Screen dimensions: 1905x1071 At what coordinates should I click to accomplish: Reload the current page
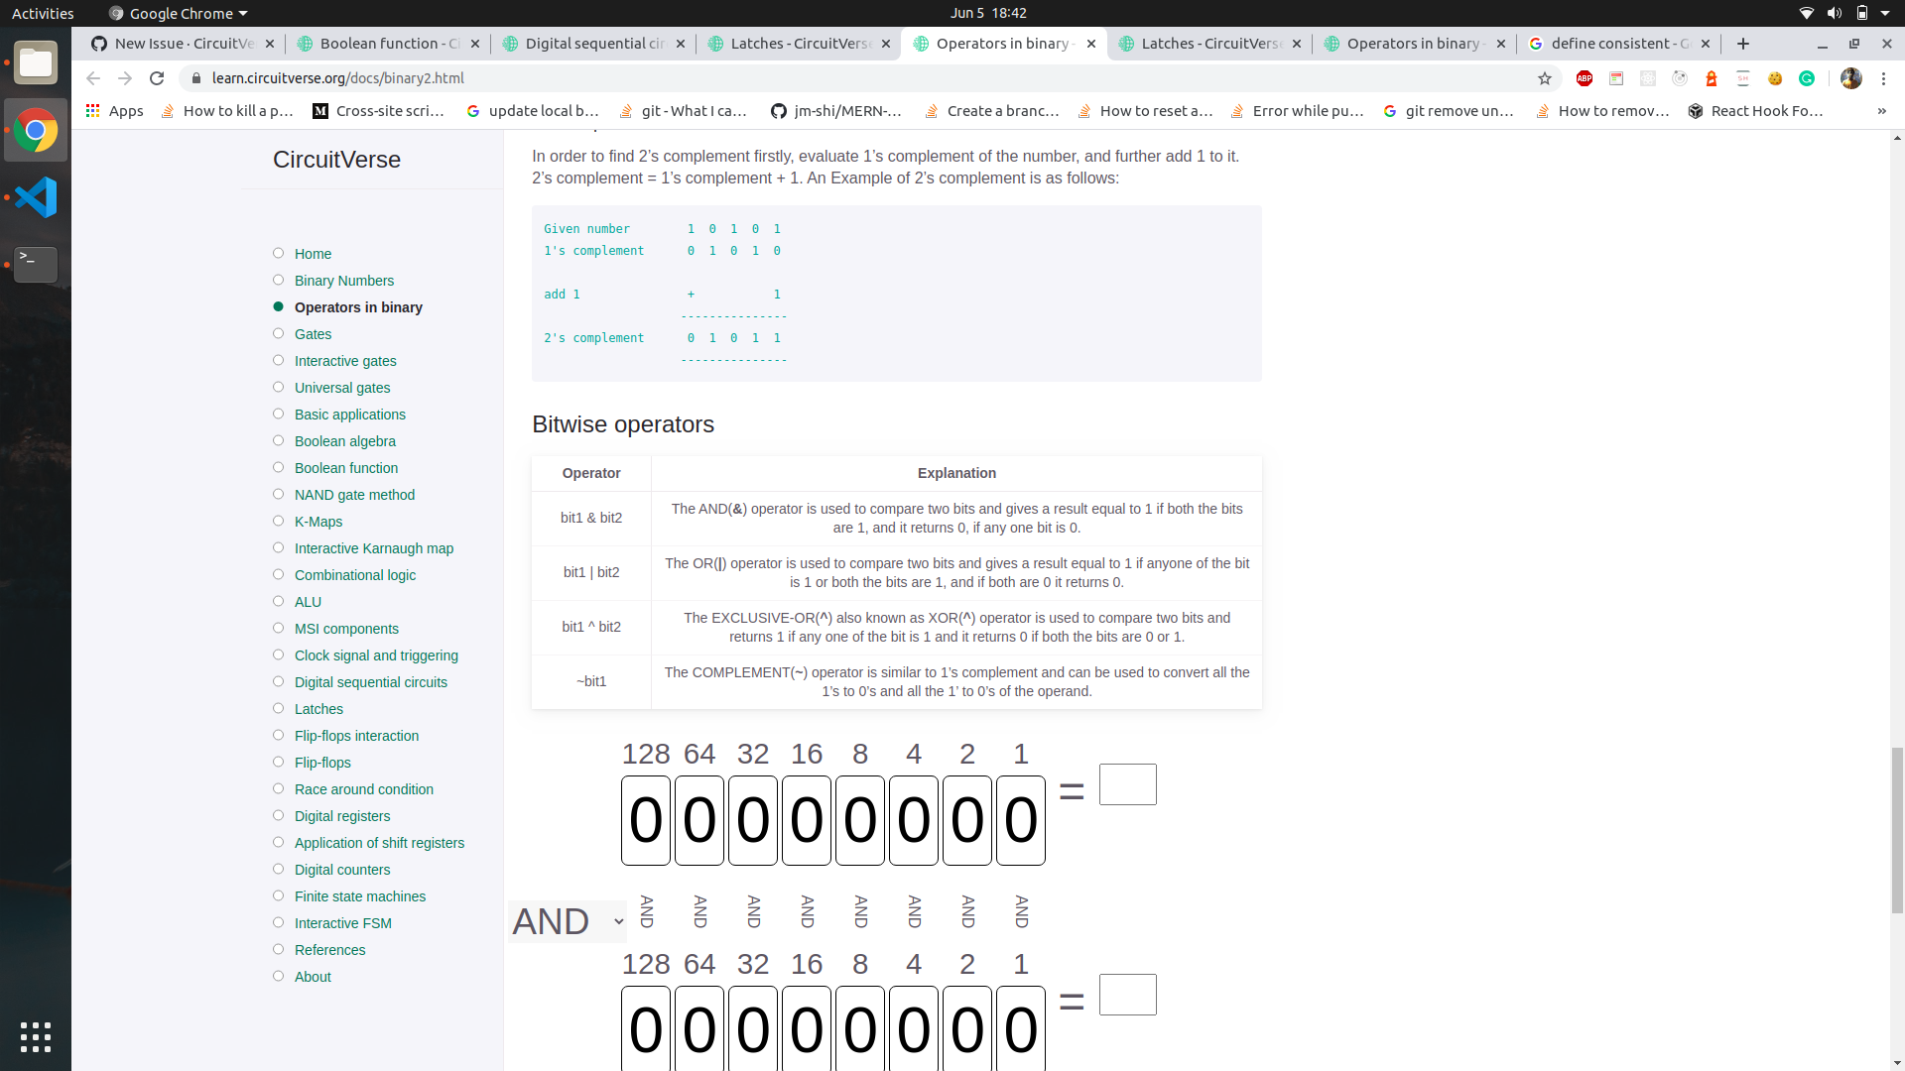point(157,78)
